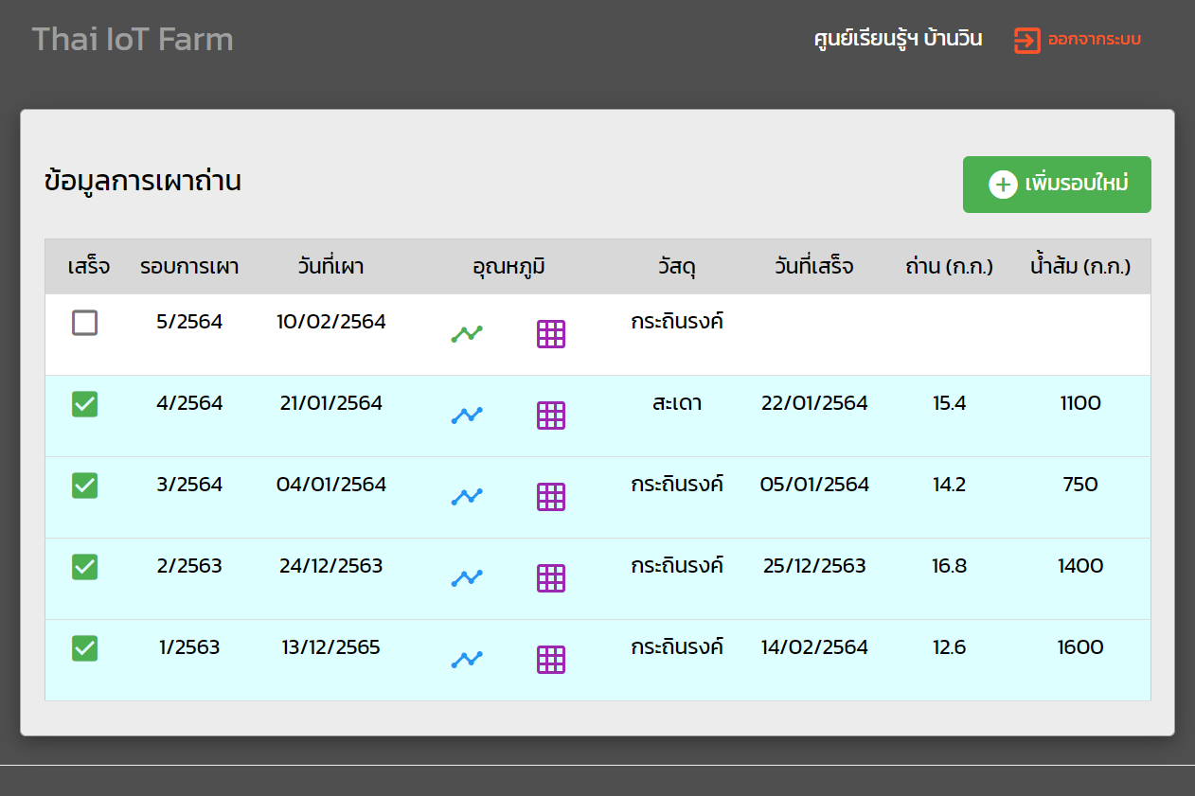Click the plus icon in เพิ่มรอบใหม่ button
This screenshot has width=1195, height=796.
[1003, 185]
